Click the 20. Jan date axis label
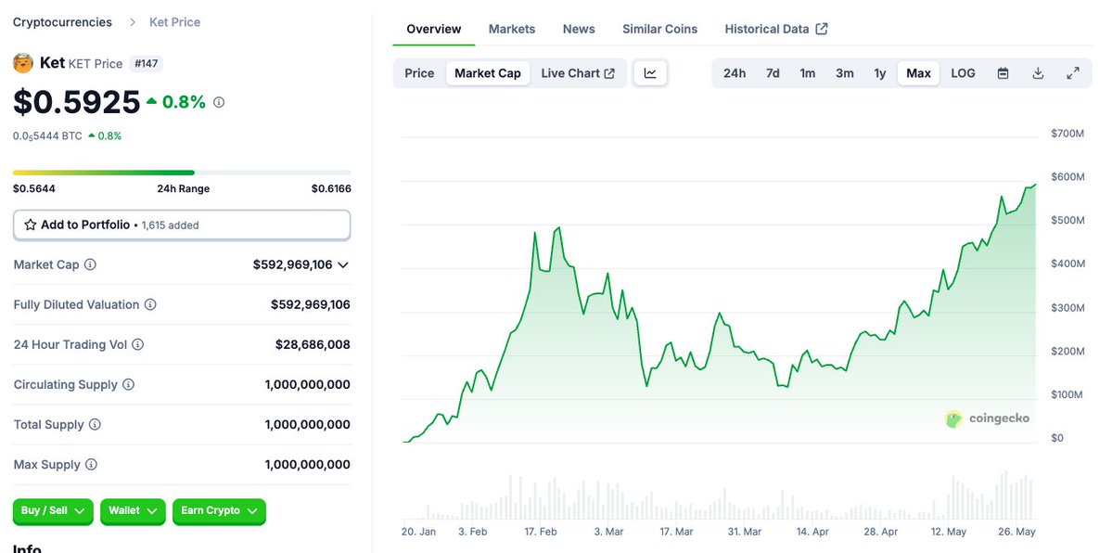This screenshot has width=1112, height=553. pos(418,532)
